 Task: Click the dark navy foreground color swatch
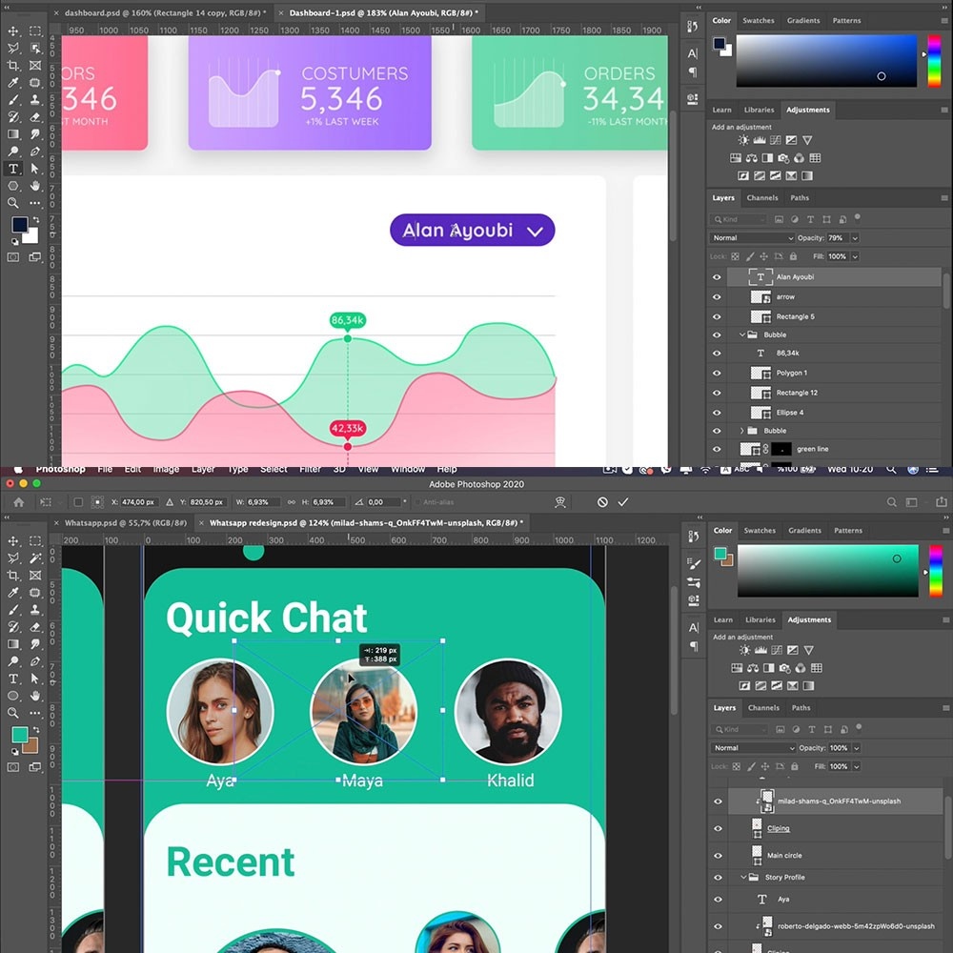click(x=19, y=225)
